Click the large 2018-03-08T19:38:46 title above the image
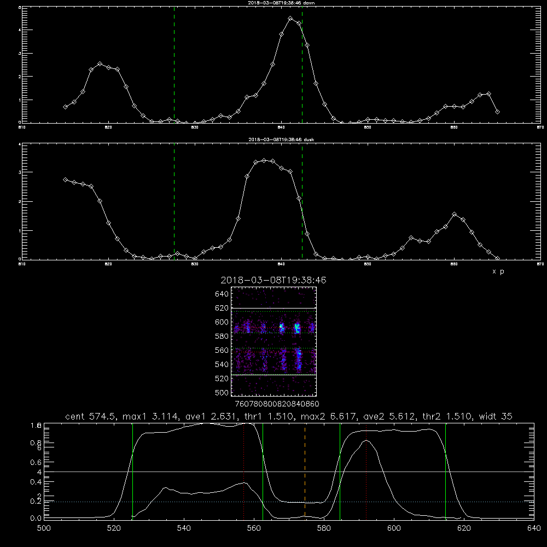Image resolution: width=547 pixels, height=547 pixels. point(273,280)
